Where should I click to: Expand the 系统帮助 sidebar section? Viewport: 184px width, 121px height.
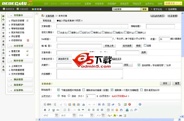click(x=20, y=90)
